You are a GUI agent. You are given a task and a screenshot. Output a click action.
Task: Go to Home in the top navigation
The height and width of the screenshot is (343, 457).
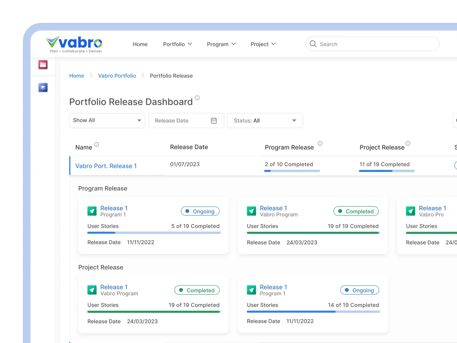tap(140, 44)
